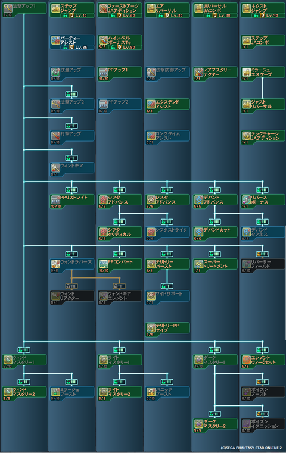Choose the テリトリーPPセイブ skill
This screenshot has height=453, width=286.
pyautogui.click(x=167, y=330)
